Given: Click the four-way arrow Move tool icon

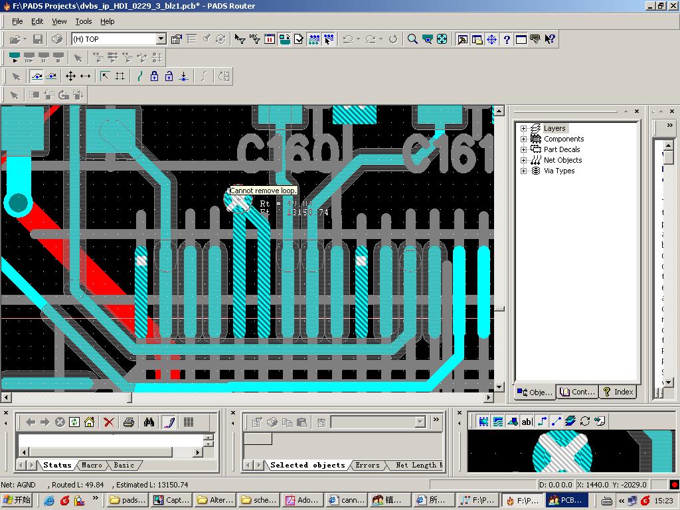Looking at the screenshot, I should 70,76.
